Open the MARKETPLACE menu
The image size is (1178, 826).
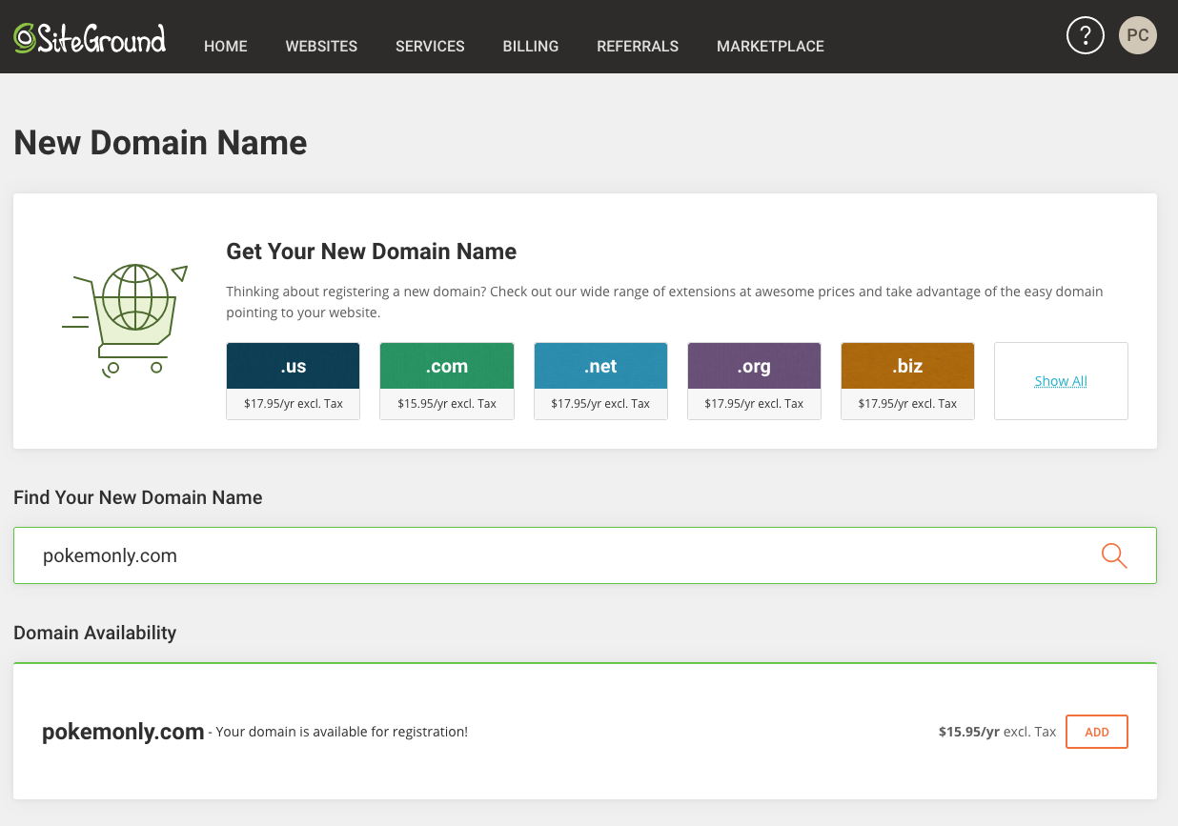pyautogui.click(x=770, y=46)
